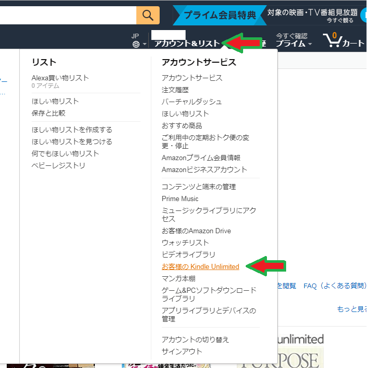Open Amazonプライム会員情報
This screenshot has width=367, height=368.
tap(201, 158)
